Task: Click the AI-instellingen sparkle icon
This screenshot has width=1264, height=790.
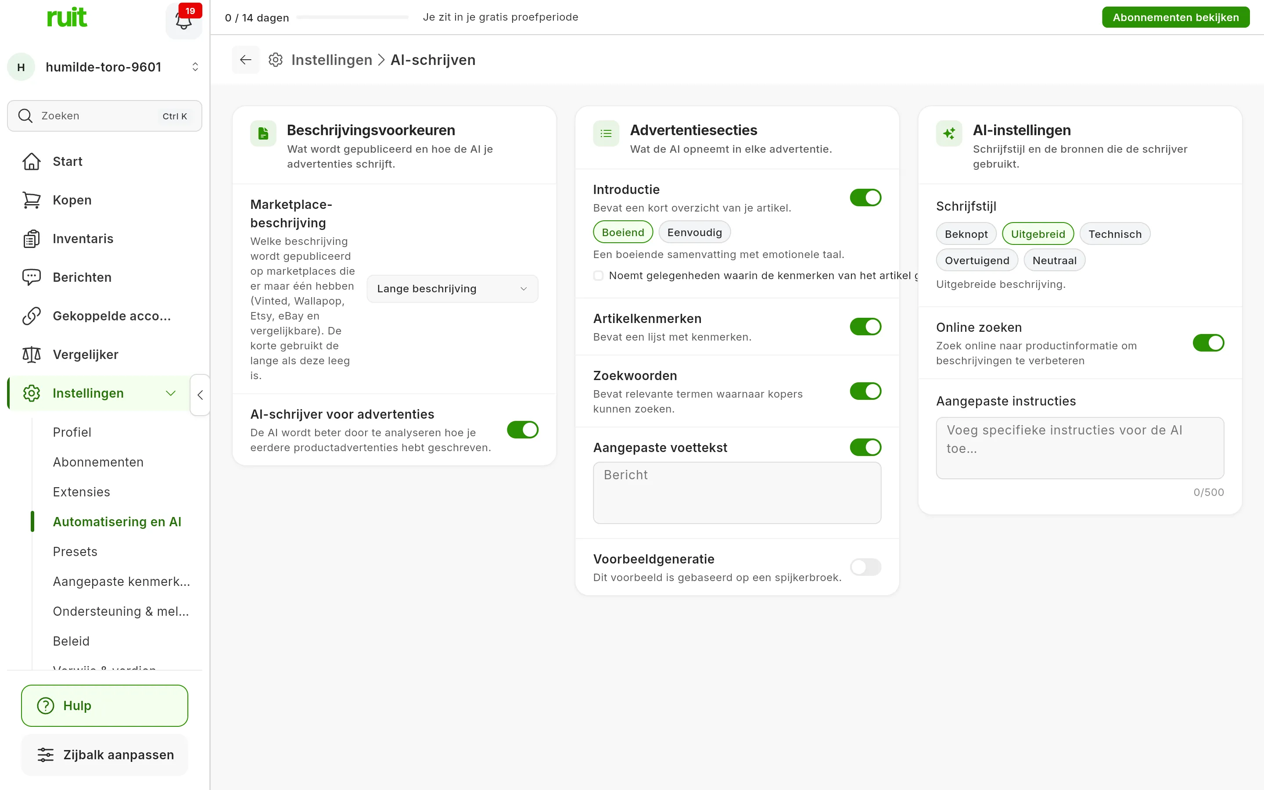Action: pyautogui.click(x=949, y=134)
